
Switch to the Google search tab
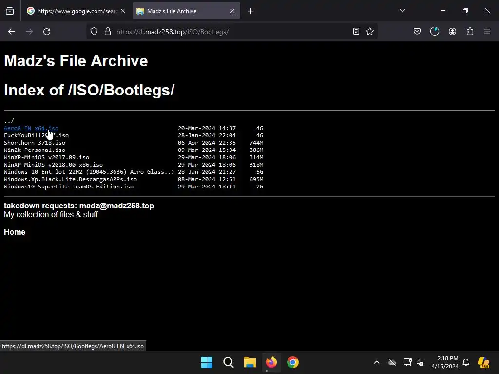tap(76, 11)
